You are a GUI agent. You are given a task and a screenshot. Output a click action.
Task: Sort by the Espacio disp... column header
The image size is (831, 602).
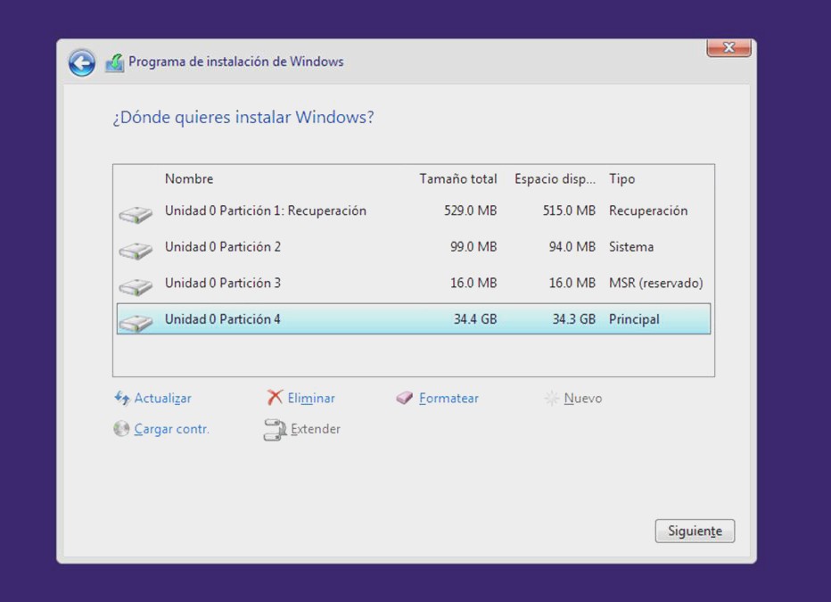pyautogui.click(x=555, y=179)
